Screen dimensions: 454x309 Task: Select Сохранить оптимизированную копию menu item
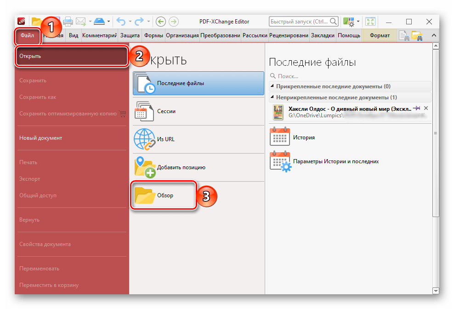72,114
